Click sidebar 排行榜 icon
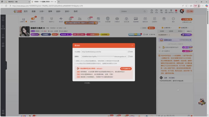The height and width of the screenshot is (117, 209). pos(3,27)
